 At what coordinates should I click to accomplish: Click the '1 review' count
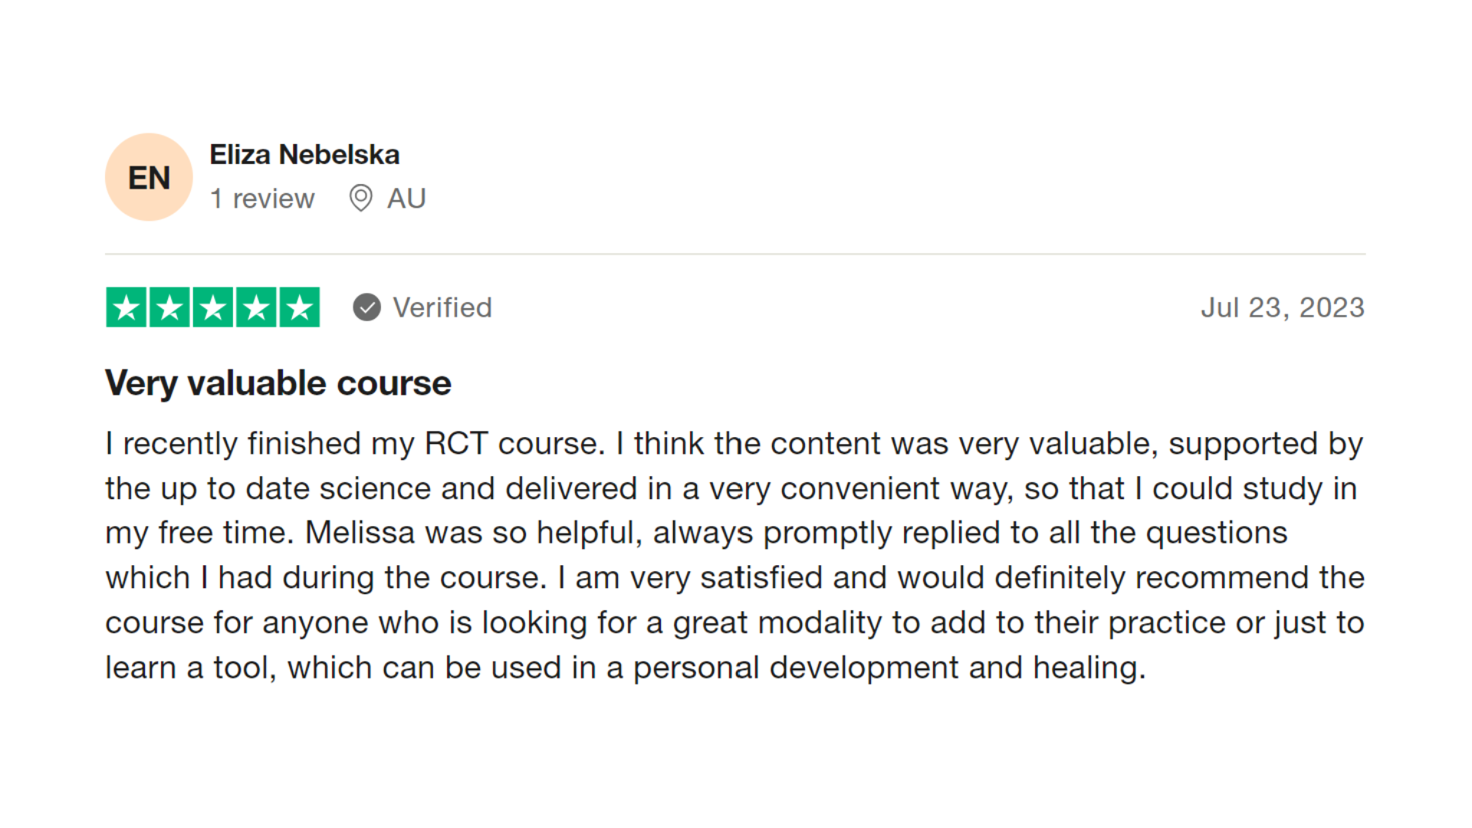click(x=262, y=199)
